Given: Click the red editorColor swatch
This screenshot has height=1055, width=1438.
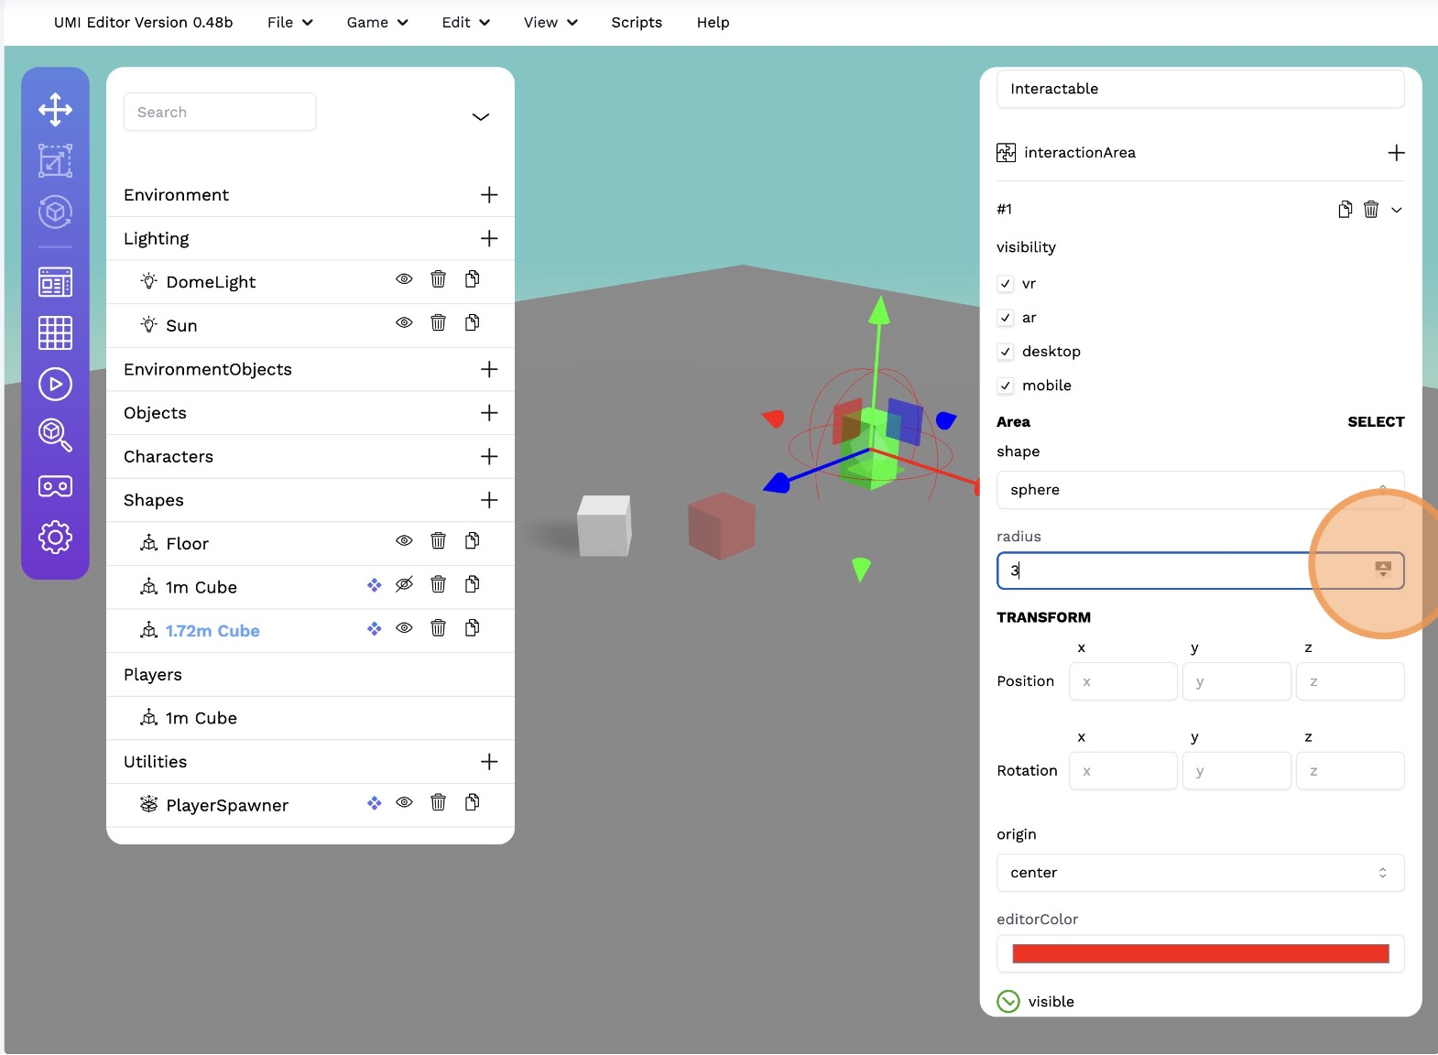Looking at the screenshot, I should [1200, 954].
